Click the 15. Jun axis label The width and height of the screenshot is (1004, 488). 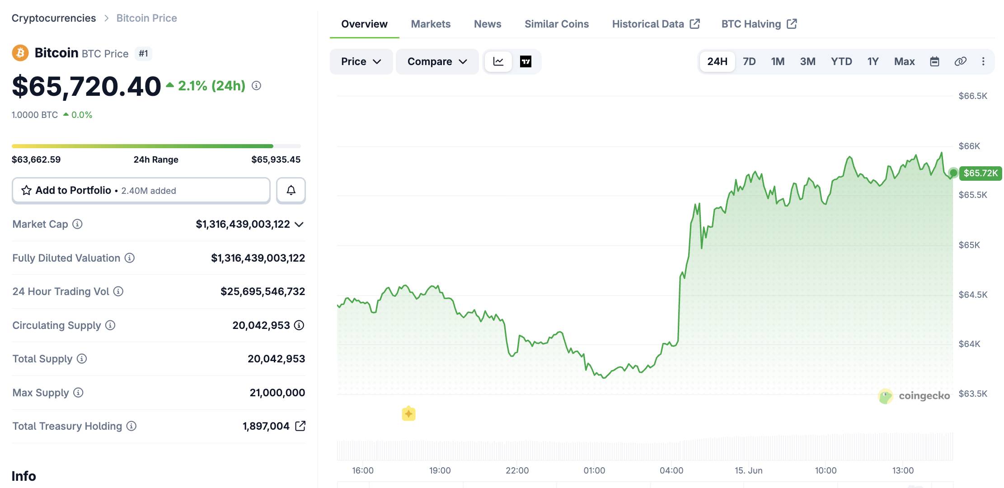[749, 470]
